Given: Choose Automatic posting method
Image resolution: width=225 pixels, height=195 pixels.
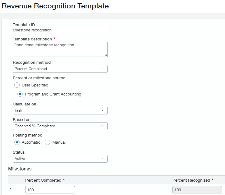Looking at the screenshot, I should pos(17,142).
